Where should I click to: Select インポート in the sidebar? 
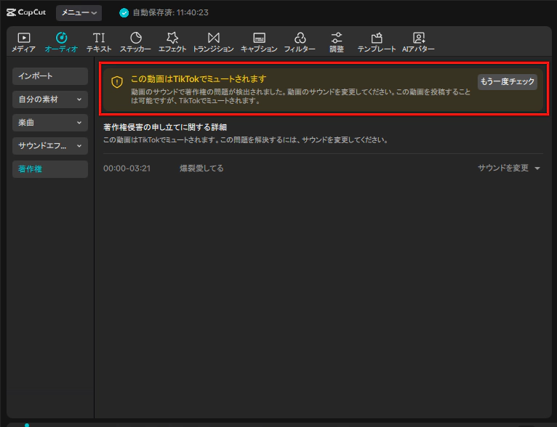pos(50,76)
